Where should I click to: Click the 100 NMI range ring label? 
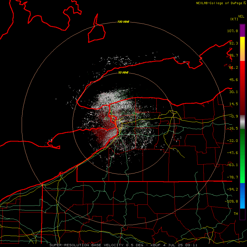point(123,22)
